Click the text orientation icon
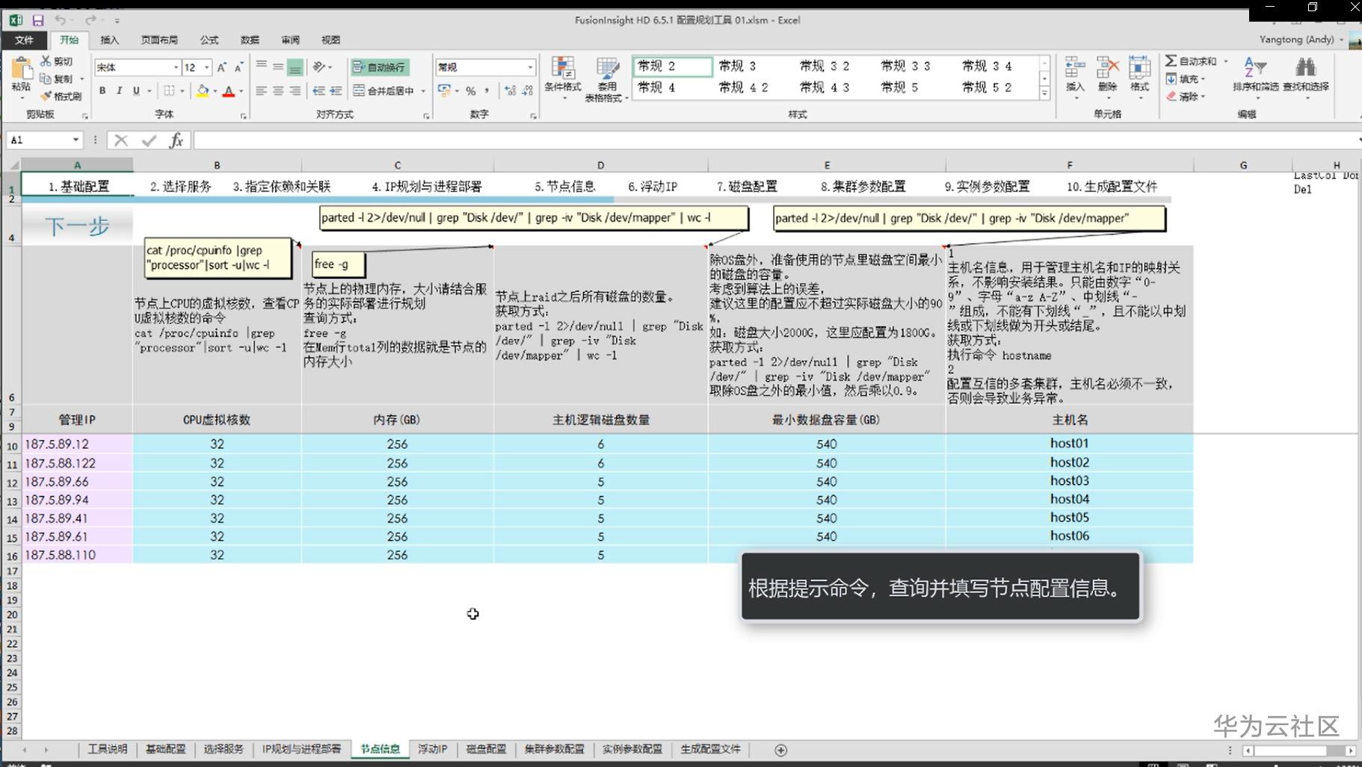Screen dimensions: 1362x767 click(x=320, y=67)
